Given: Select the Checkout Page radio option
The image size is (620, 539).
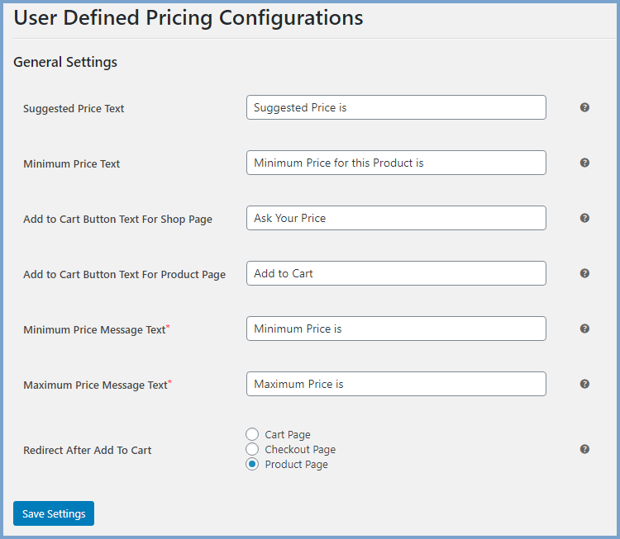Looking at the screenshot, I should [x=252, y=449].
